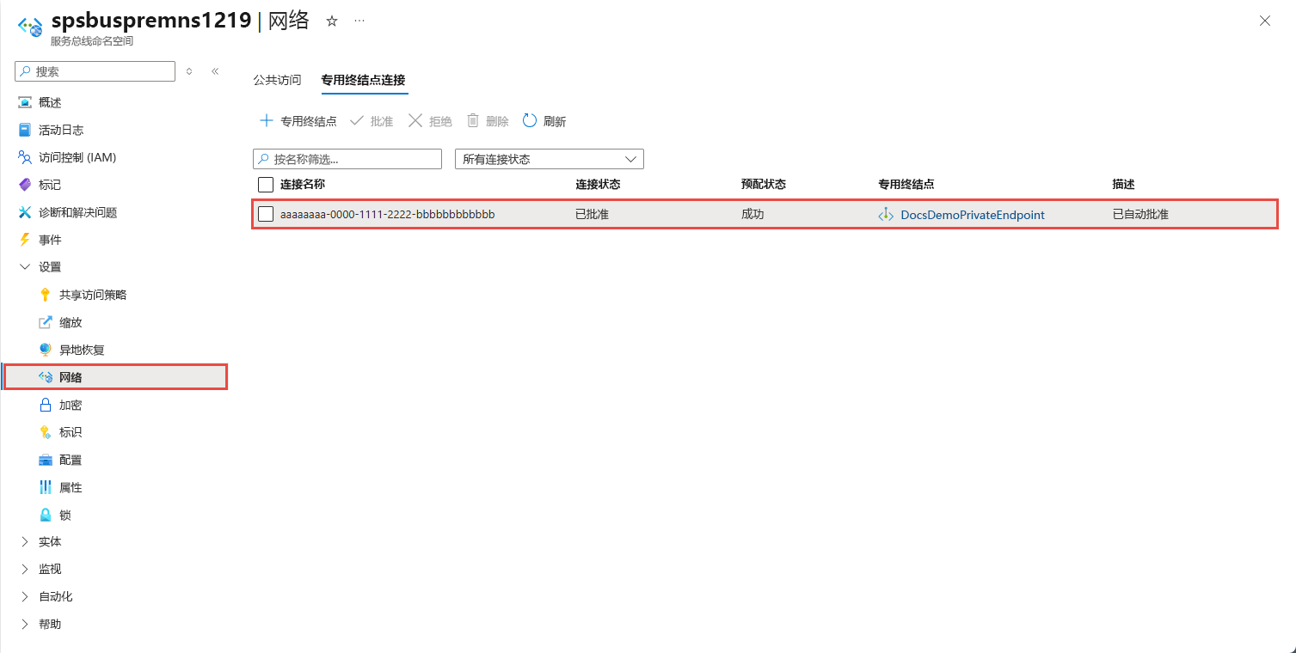1296x653 pixels.
Task: Collapse the sidebar menu with double chevron
Action: point(215,71)
